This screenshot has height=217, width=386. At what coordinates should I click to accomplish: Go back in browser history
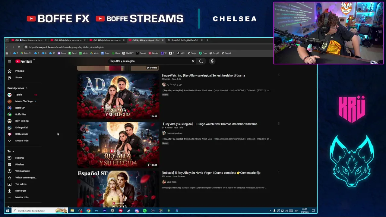(7, 47)
